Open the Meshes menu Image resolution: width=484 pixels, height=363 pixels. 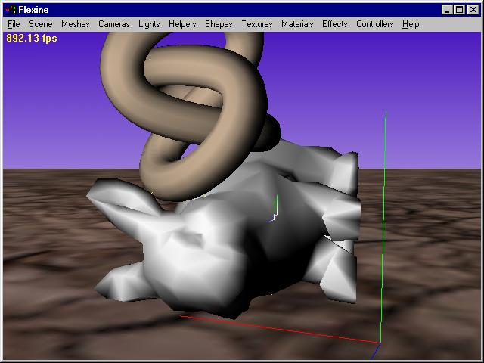point(76,24)
